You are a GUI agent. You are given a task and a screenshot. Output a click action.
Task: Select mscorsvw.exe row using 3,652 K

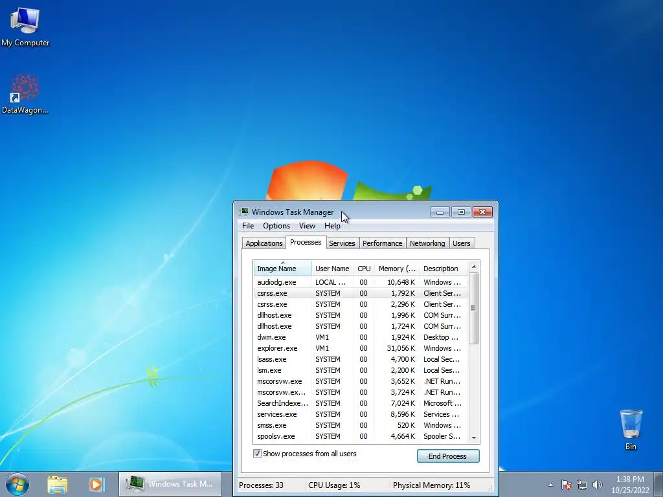click(x=361, y=381)
